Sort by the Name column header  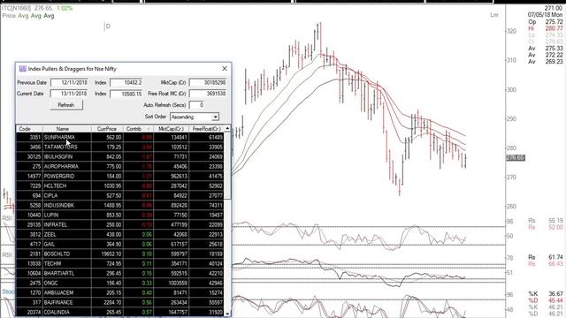[67, 129]
